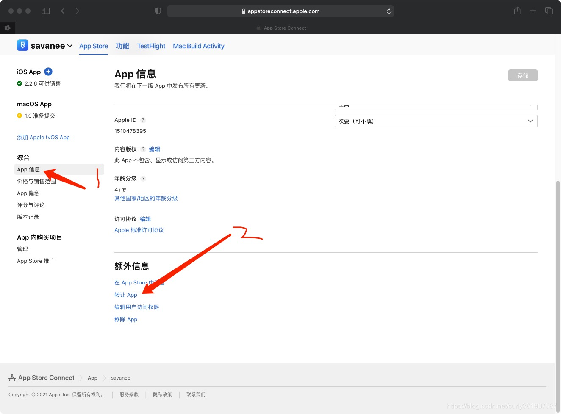This screenshot has height=414, width=561.
Task: Switch to the Mac Build Activity tab
Action: 199,46
